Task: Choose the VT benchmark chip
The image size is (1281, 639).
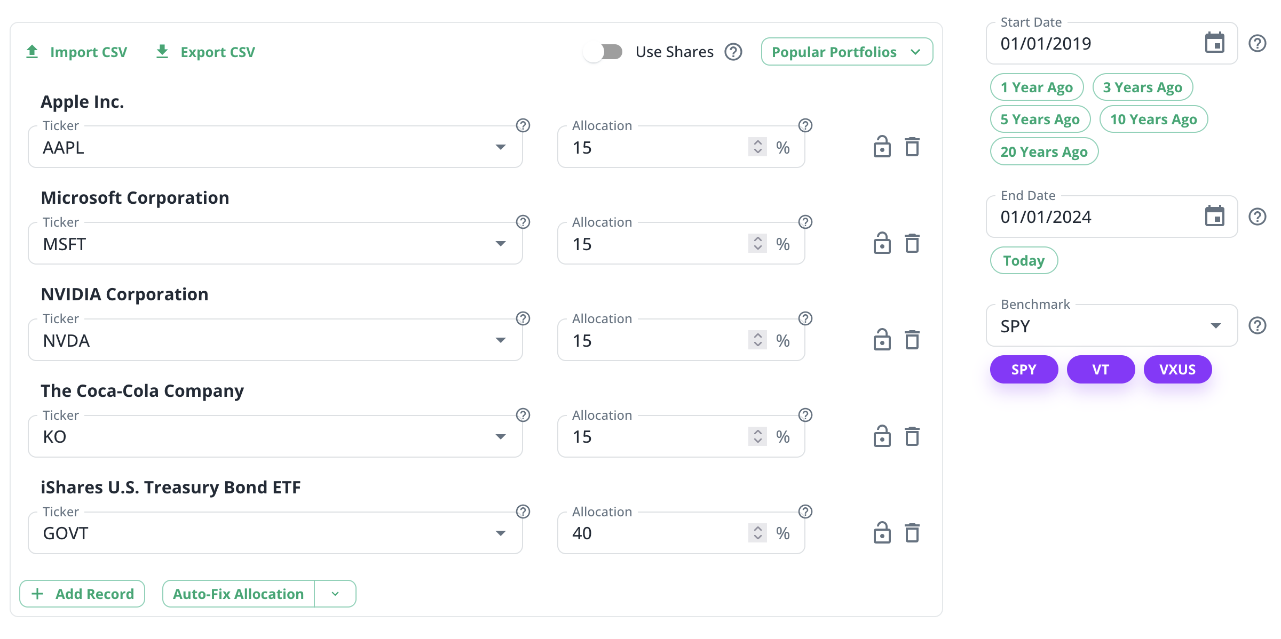Action: [x=1101, y=369]
